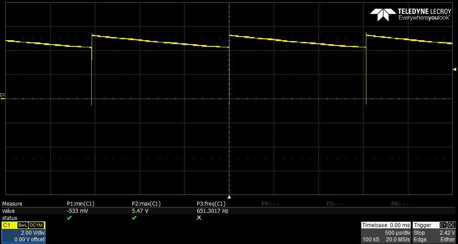Click the 0.00 V offset value
This screenshot has width=458, height=244.
coord(29,240)
